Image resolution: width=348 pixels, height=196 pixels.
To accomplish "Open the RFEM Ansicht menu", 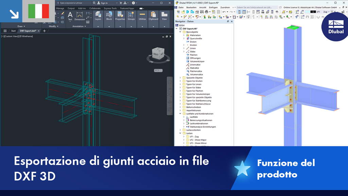I will [x=203, y=7].
